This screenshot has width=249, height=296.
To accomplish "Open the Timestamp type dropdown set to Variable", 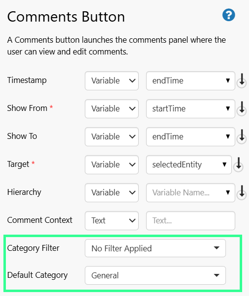I will pyautogui.click(x=112, y=81).
